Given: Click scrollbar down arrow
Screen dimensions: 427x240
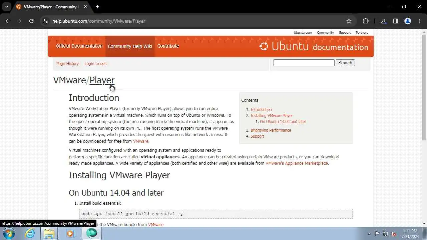Looking at the screenshot, I should point(424,224).
